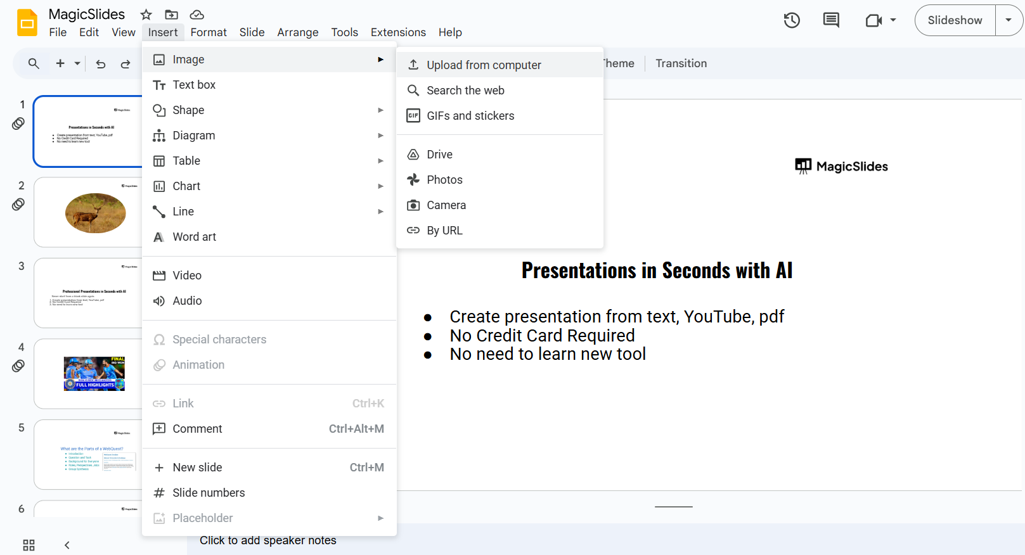Click the link icon beside slide 1
Viewport: 1025px width, 555px height.
[18, 124]
